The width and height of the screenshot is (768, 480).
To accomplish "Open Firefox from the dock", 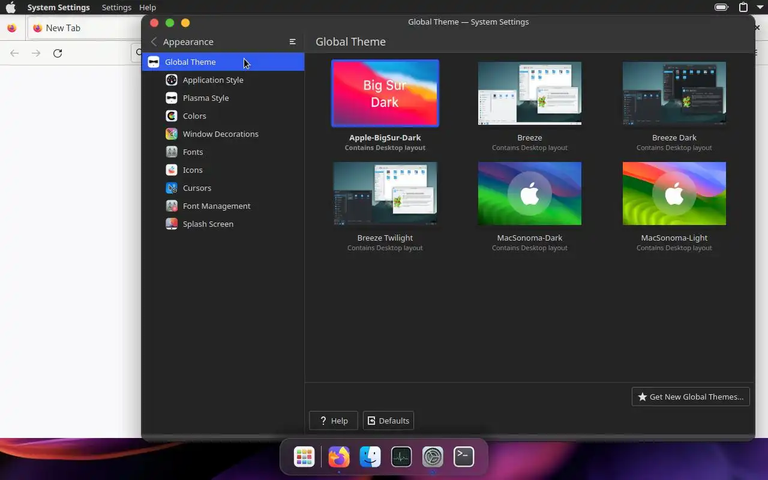I will click(339, 457).
